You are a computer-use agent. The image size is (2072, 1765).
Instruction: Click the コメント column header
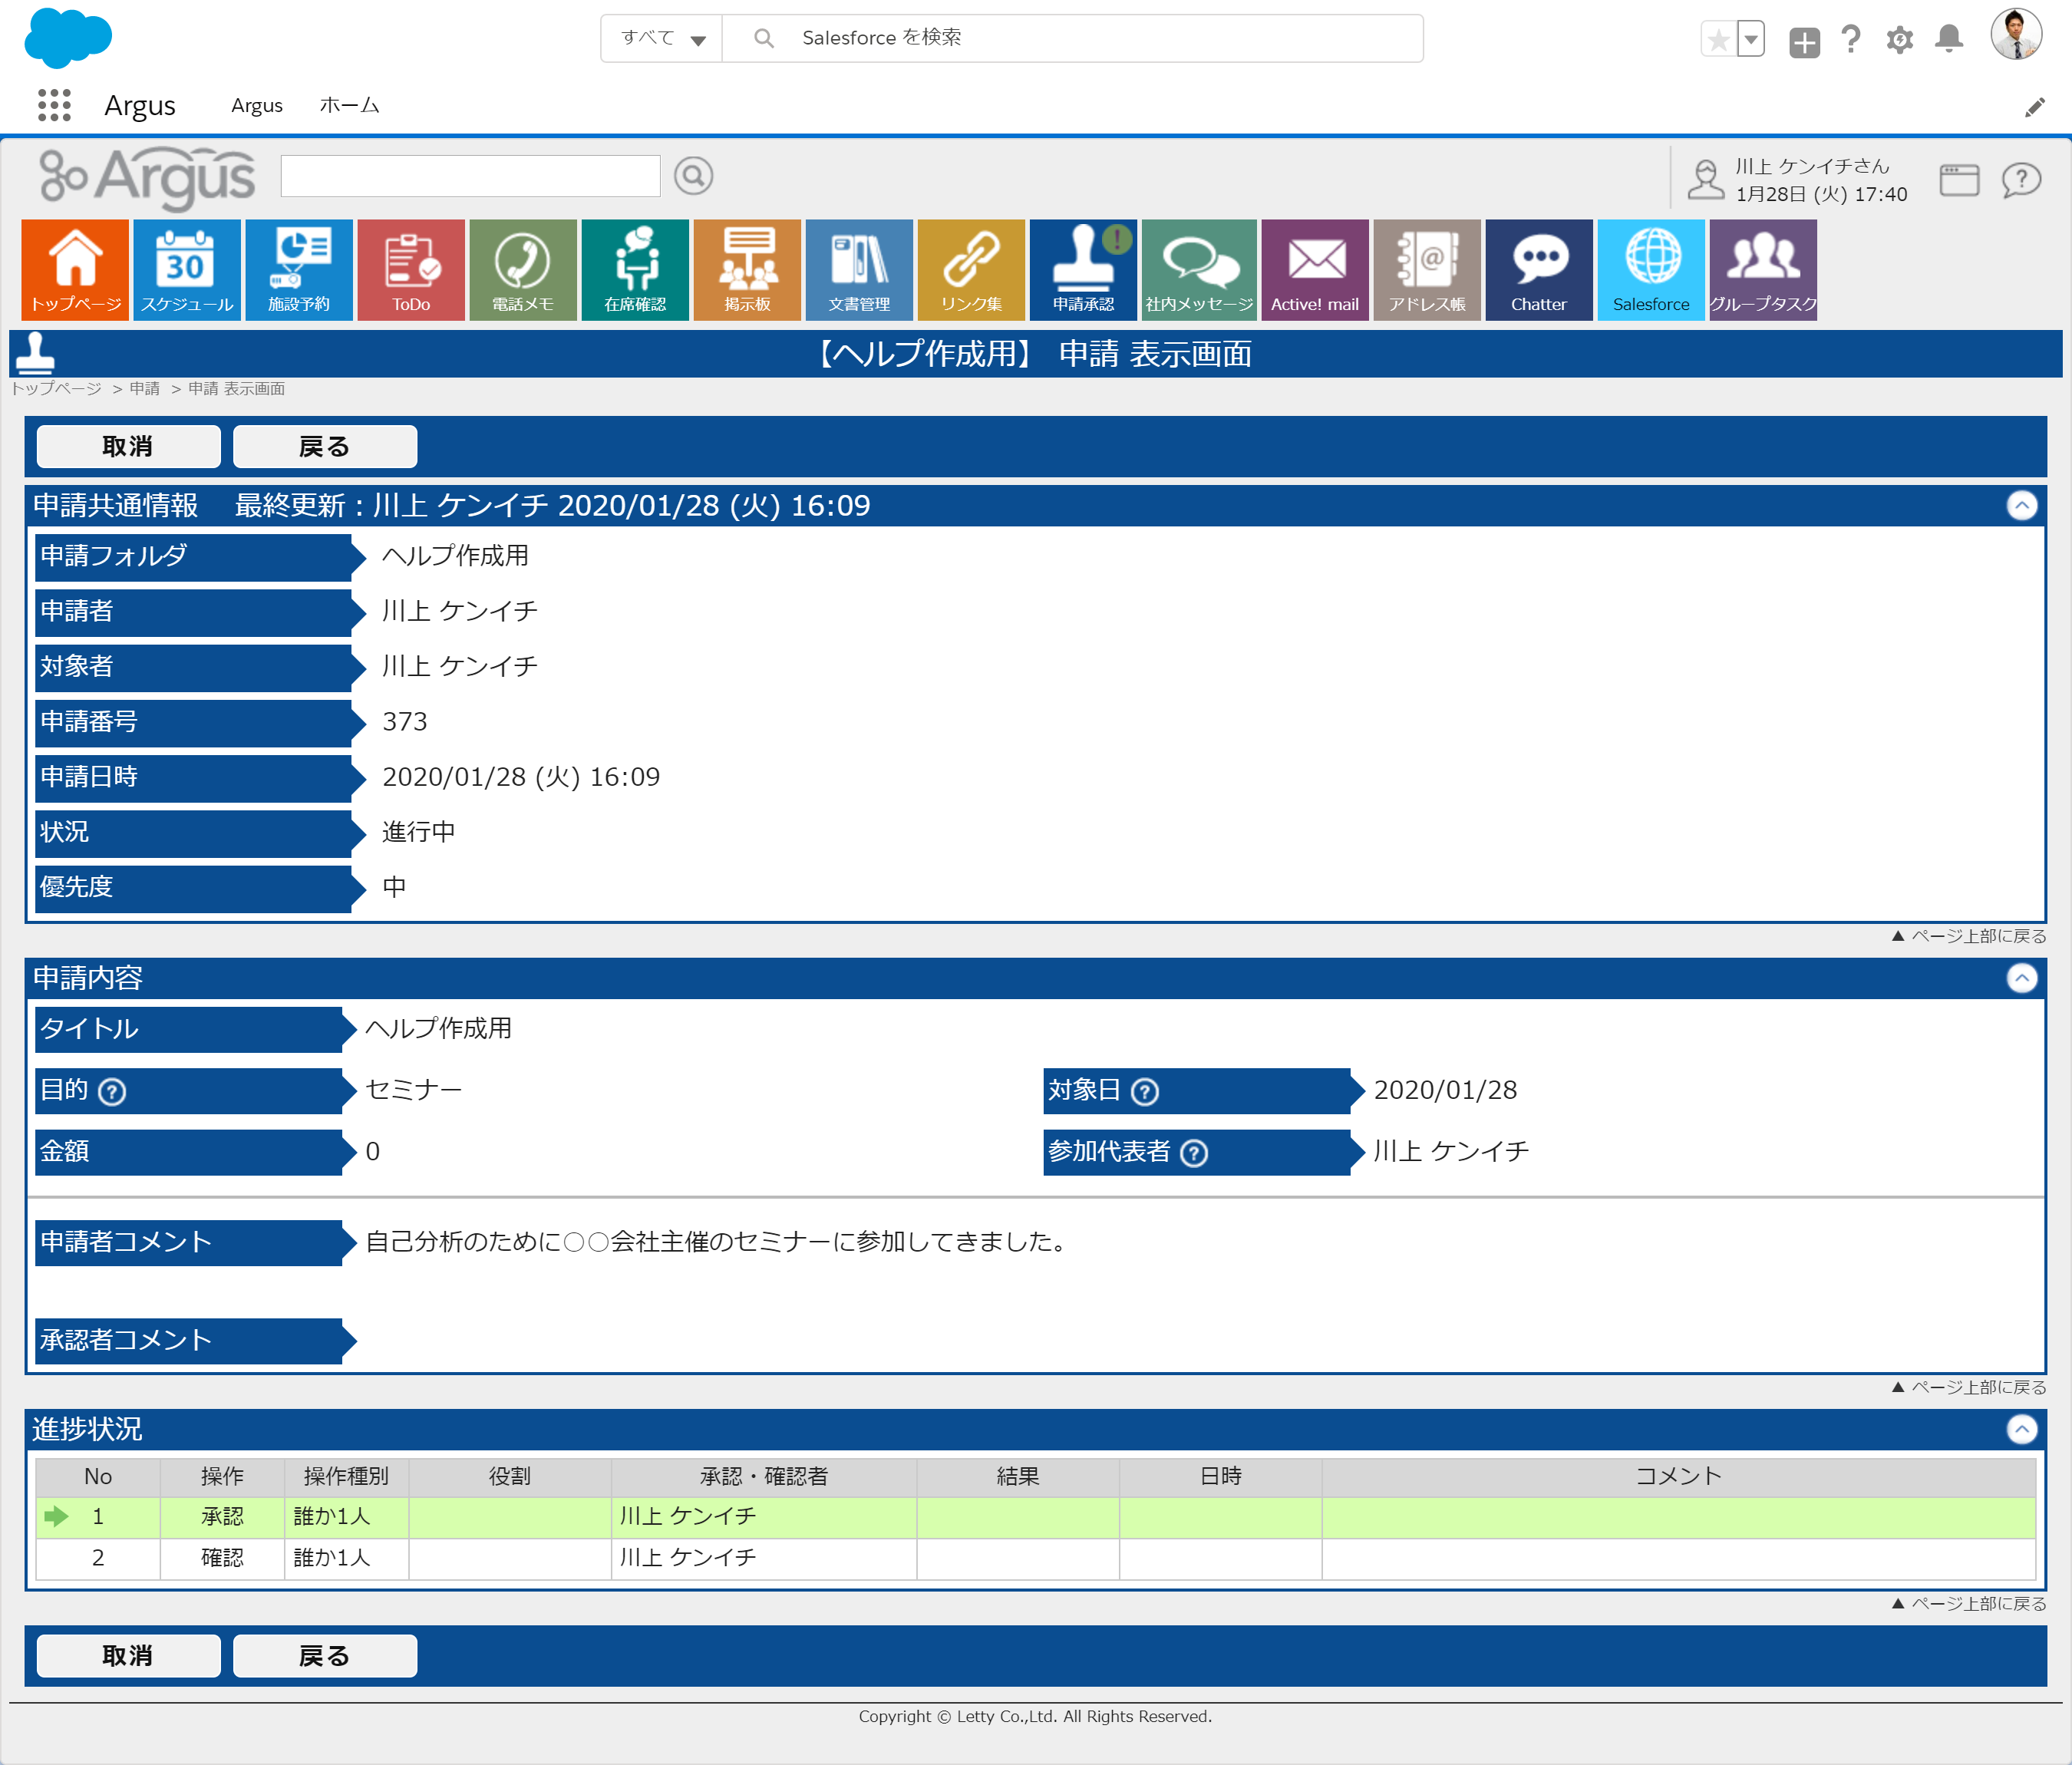tap(1678, 1476)
